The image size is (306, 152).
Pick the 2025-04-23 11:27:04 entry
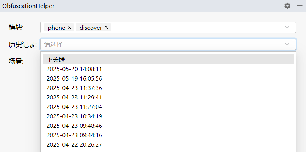tap(74, 107)
